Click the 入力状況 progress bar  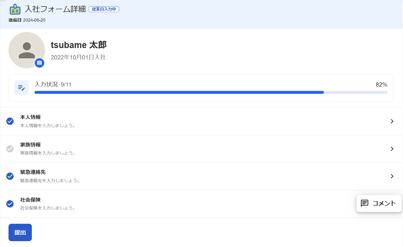point(211,92)
